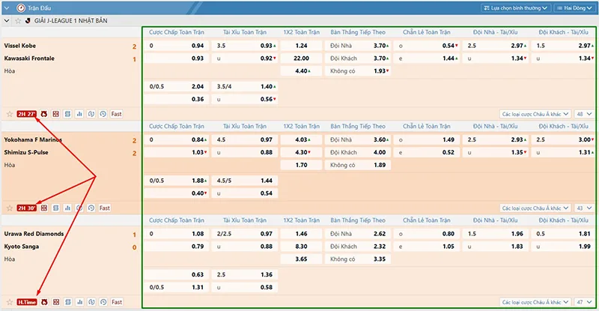Collapse the Giải J-League 1 Nhật Bản section
599x311 pixels.
point(6,21)
